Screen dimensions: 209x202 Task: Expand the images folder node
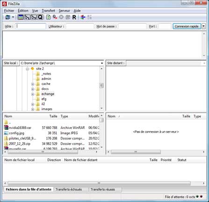click(33, 109)
